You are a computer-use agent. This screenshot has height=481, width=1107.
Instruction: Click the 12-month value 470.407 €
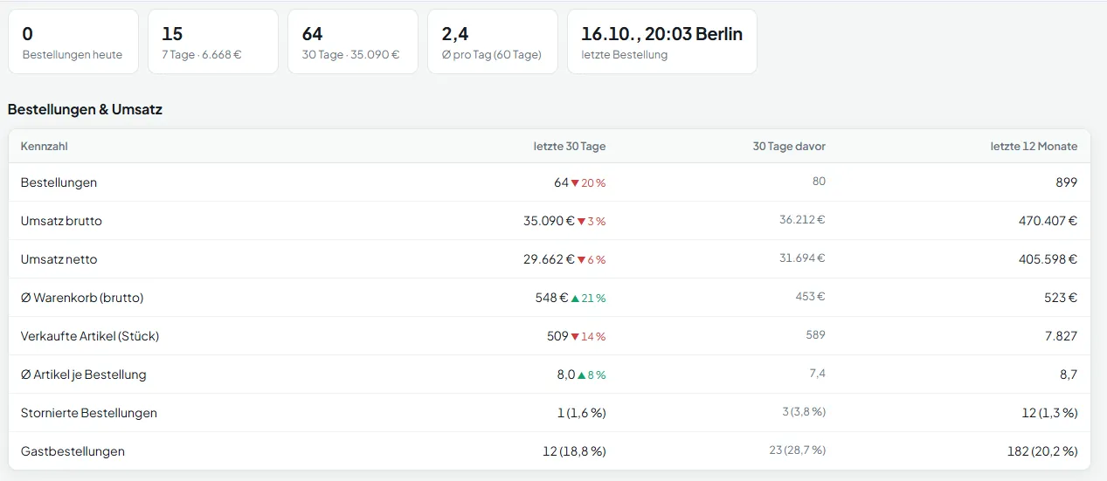tap(1048, 221)
